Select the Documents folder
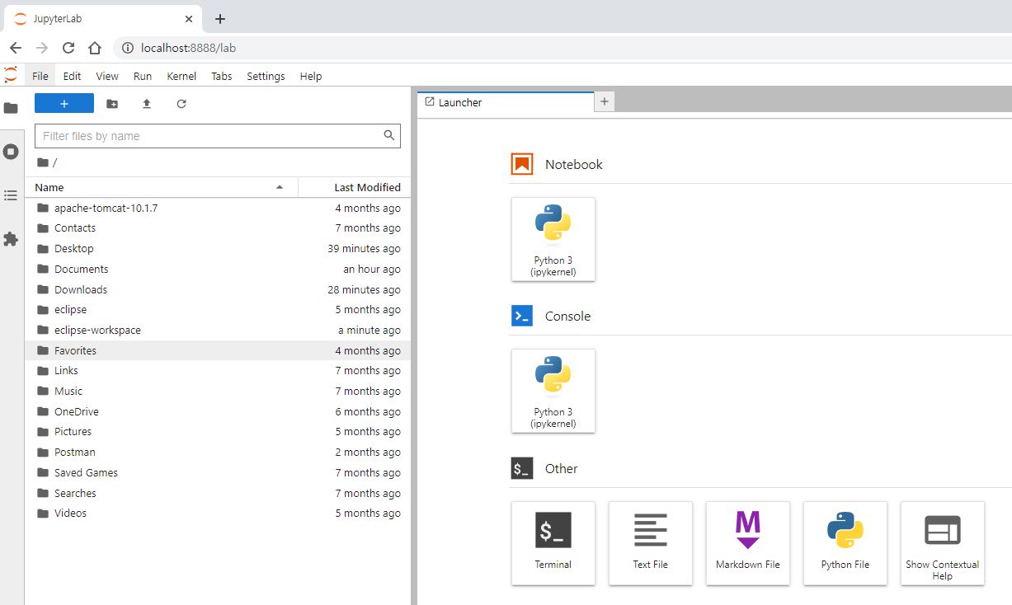Image resolution: width=1012 pixels, height=605 pixels. tap(218, 270)
